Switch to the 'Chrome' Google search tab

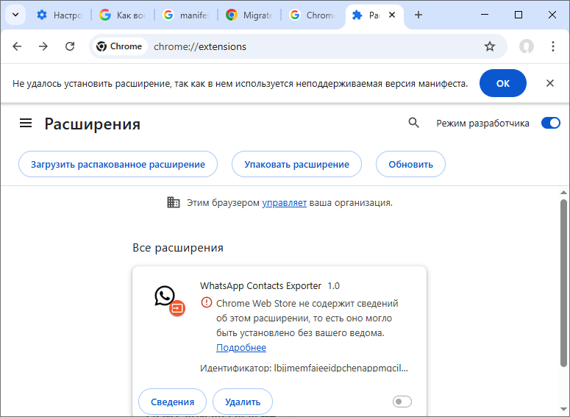[x=313, y=15]
